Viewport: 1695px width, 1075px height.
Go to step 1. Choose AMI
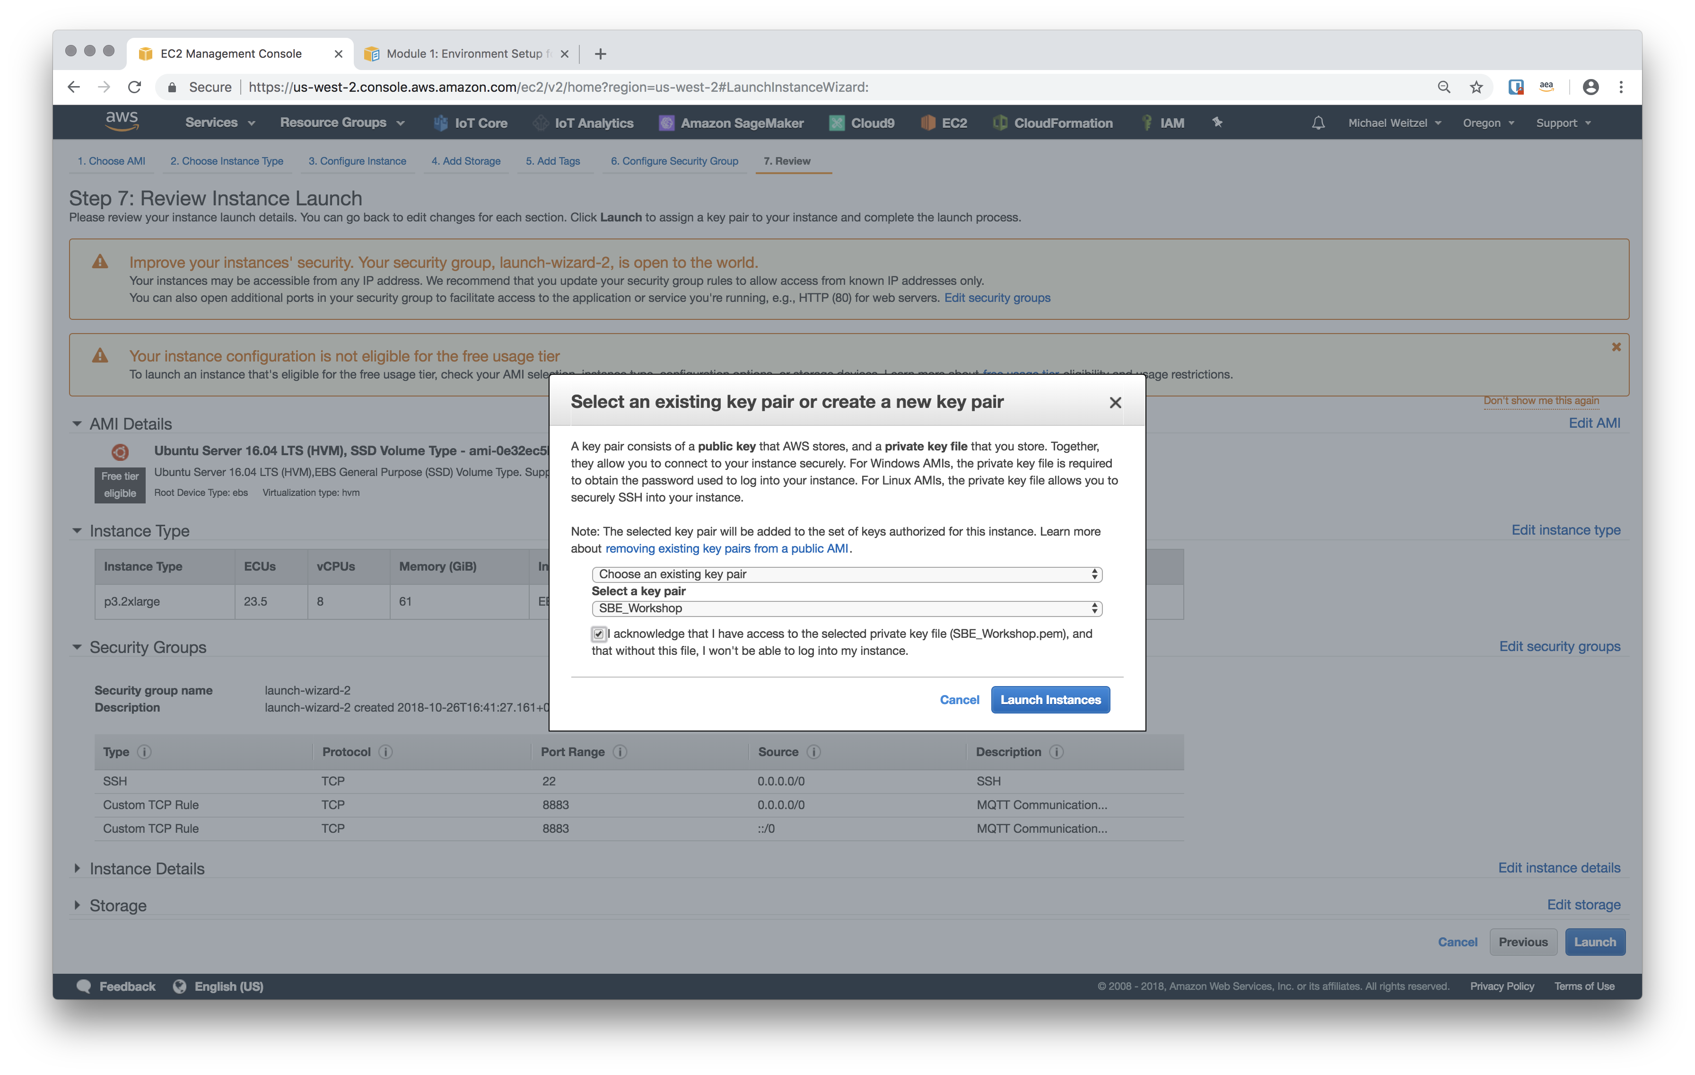click(x=111, y=160)
